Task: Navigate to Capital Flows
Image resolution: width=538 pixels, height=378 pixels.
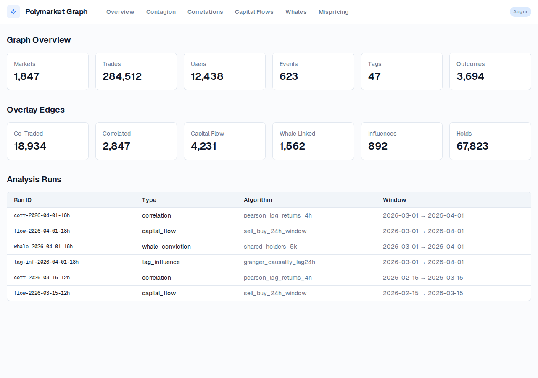Action: coord(254,12)
